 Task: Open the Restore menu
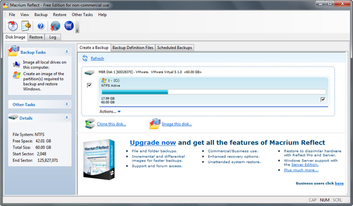click(59, 15)
